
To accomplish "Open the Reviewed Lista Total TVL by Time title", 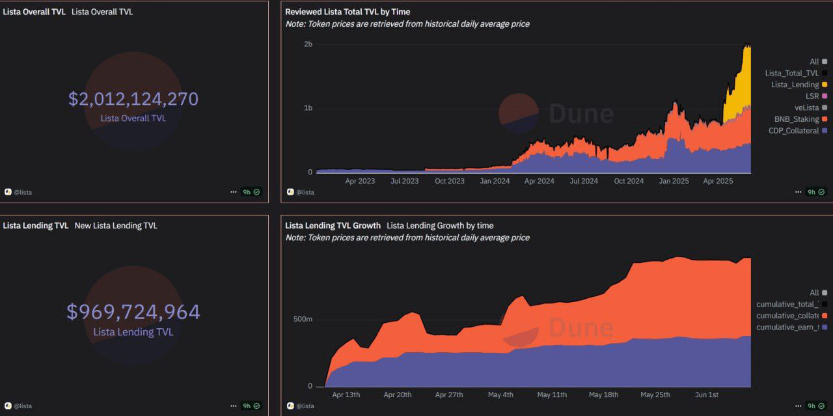I will click(348, 12).
